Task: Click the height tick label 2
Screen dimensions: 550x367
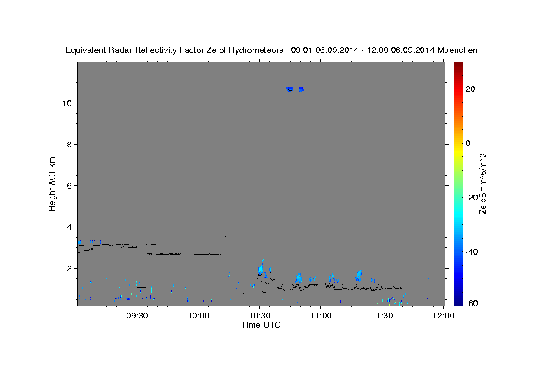Action: [69, 268]
